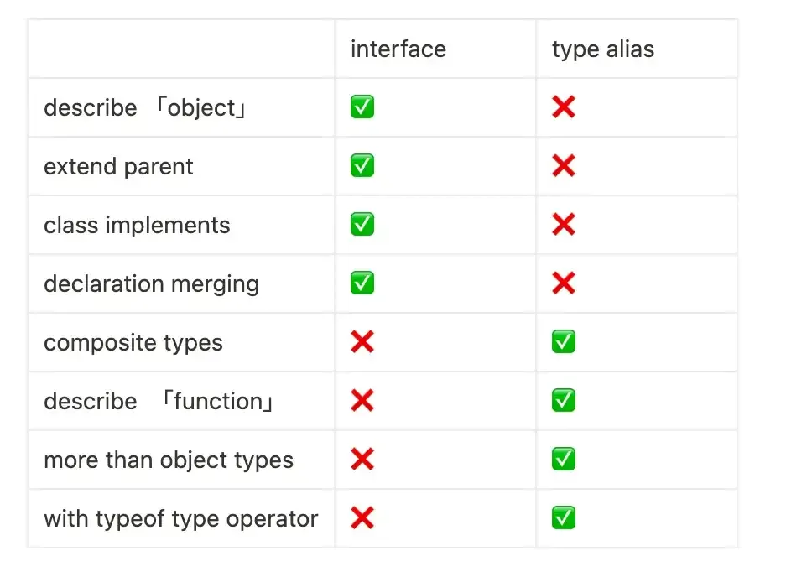Click the extend parent row label
Screen dimensions: 812x577
coord(118,166)
